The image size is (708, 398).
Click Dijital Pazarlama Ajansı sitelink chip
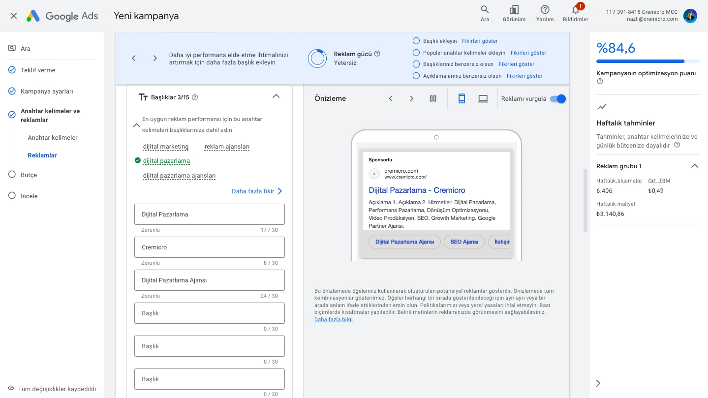coord(404,242)
